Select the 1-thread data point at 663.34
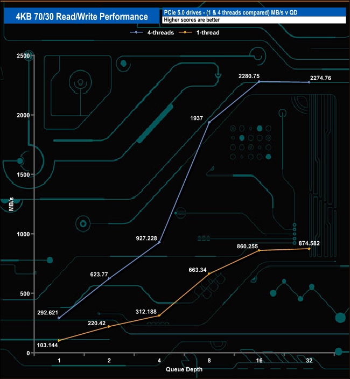 (209, 274)
